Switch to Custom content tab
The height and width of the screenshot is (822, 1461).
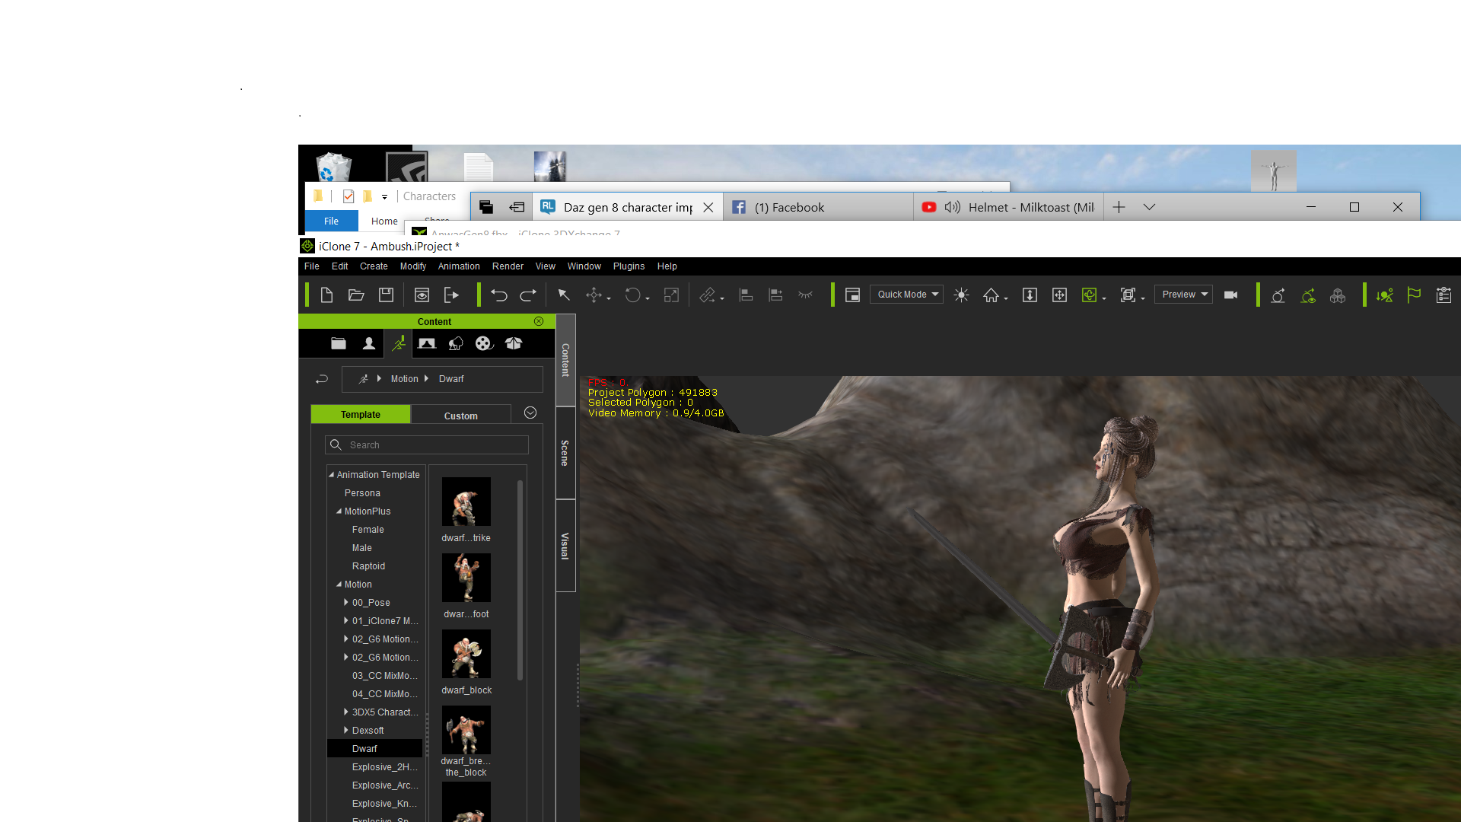[x=461, y=416]
